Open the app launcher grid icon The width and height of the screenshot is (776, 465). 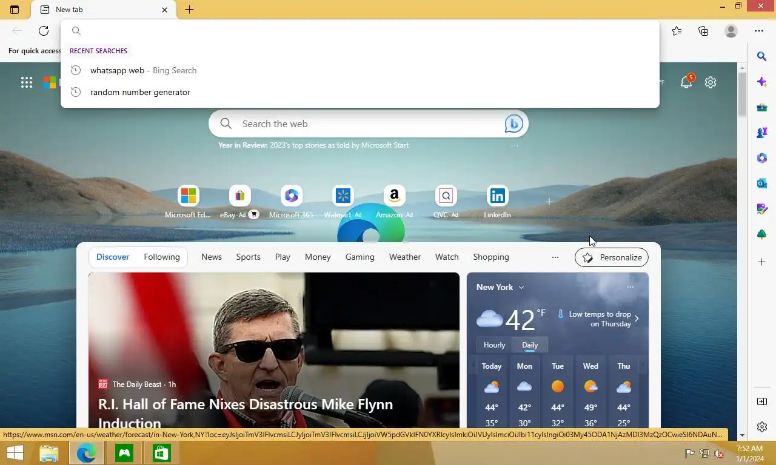coord(27,82)
